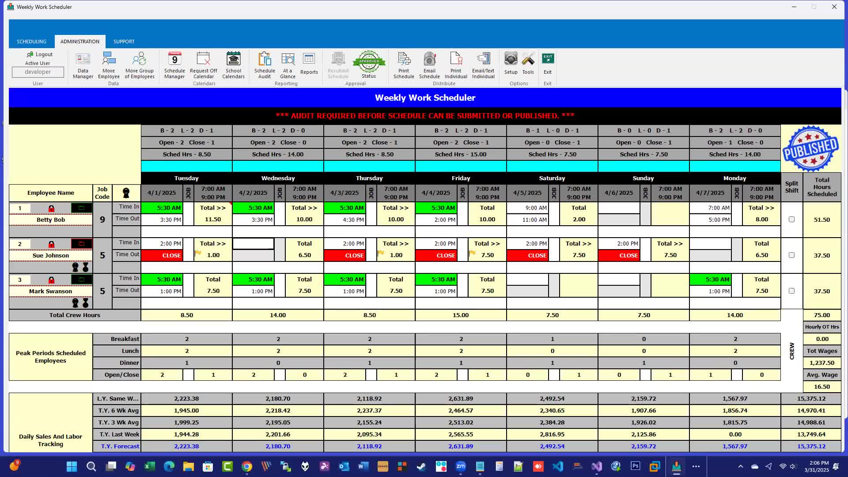
Task: Open the Email Schedule tool
Action: (429, 65)
